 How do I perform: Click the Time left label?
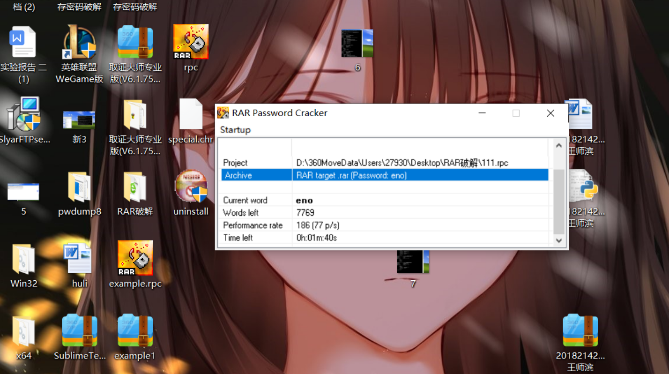pos(238,238)
